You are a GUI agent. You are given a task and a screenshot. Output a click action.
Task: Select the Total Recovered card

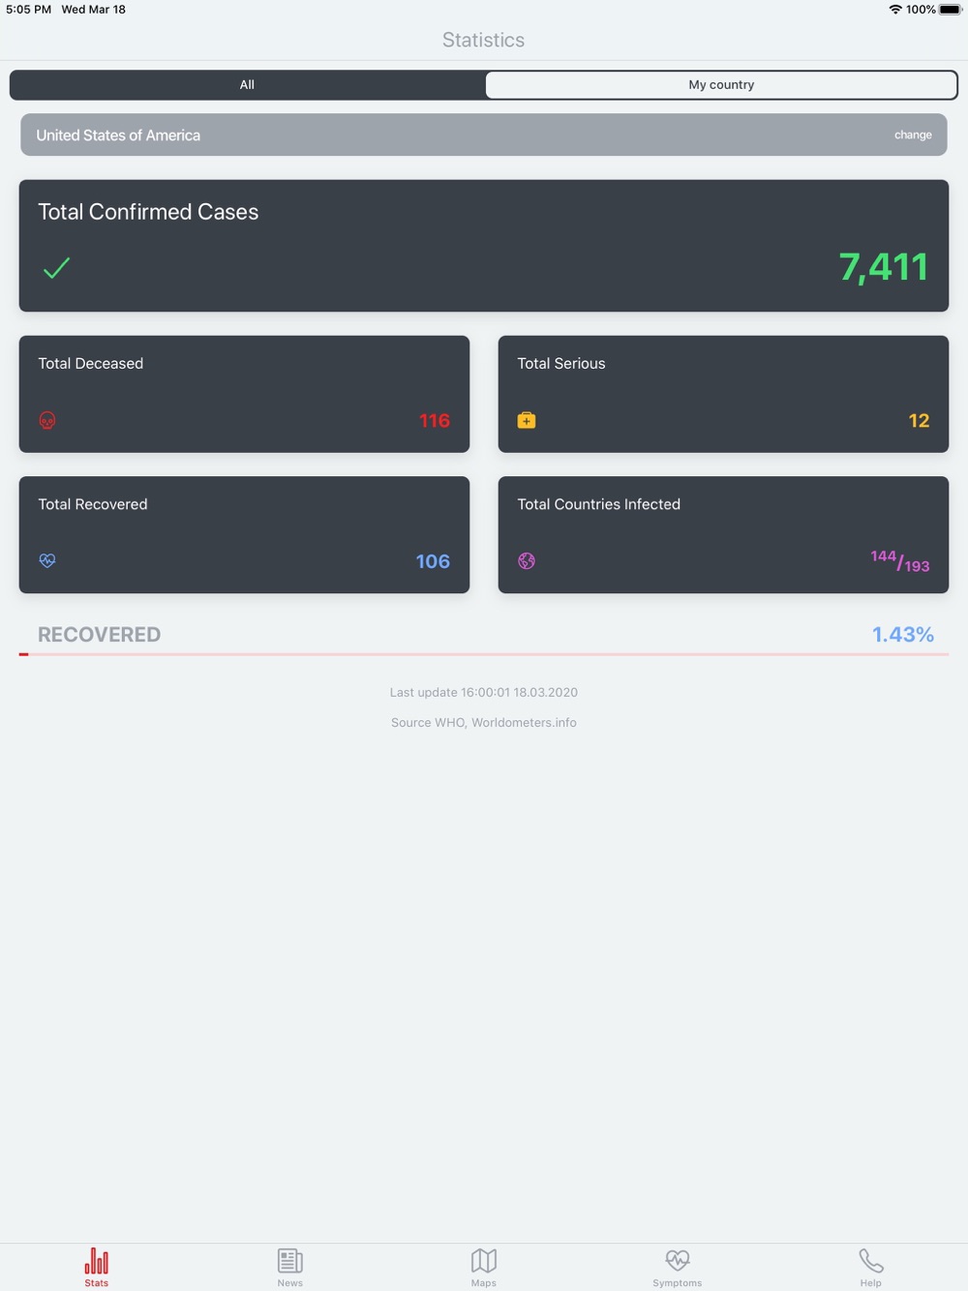(x=244, y=534)
